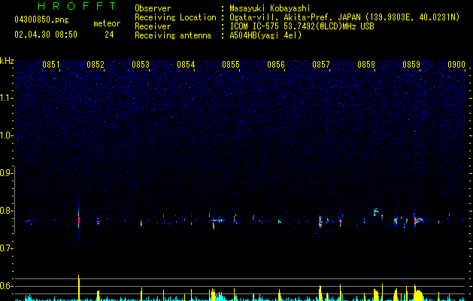Click the 0900 time marker

tap(456, 65)
